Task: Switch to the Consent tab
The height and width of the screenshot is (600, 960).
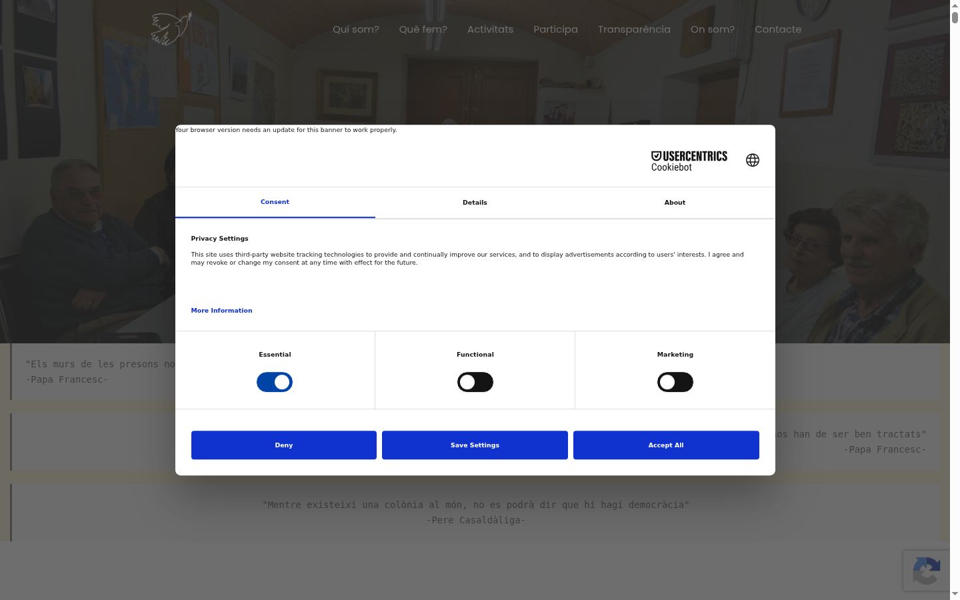Action: [x=275, y=202]
